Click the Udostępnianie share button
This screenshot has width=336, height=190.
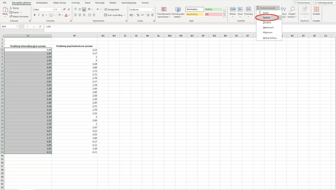324,2
